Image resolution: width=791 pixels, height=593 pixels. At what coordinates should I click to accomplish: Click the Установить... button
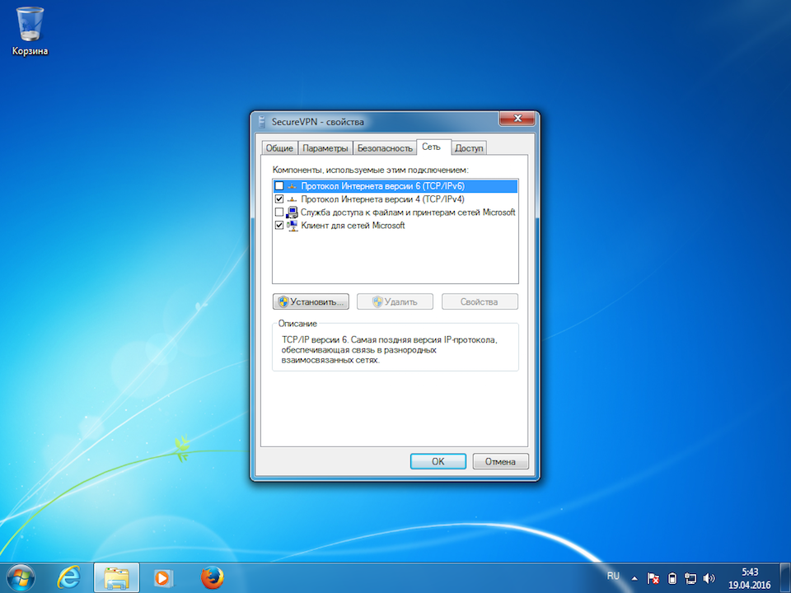click(311, 301)
